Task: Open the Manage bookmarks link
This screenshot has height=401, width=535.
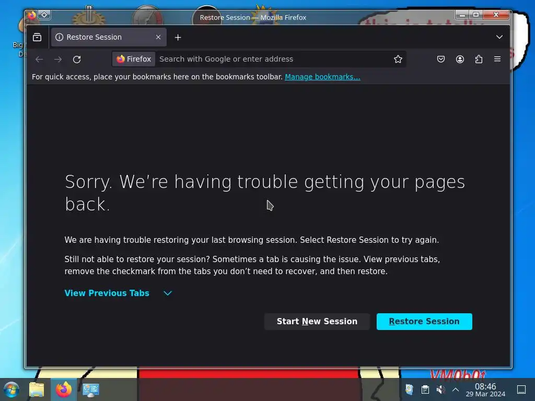Action: 322,77
